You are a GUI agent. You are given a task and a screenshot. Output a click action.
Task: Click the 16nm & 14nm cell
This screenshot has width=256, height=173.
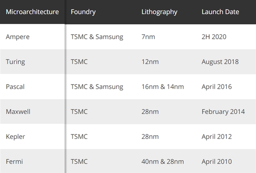(x=163, y=87)
